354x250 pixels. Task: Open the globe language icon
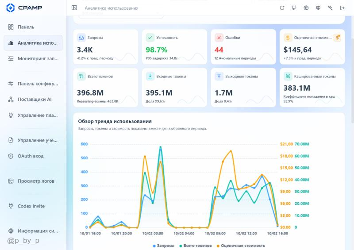coord(306,8)
